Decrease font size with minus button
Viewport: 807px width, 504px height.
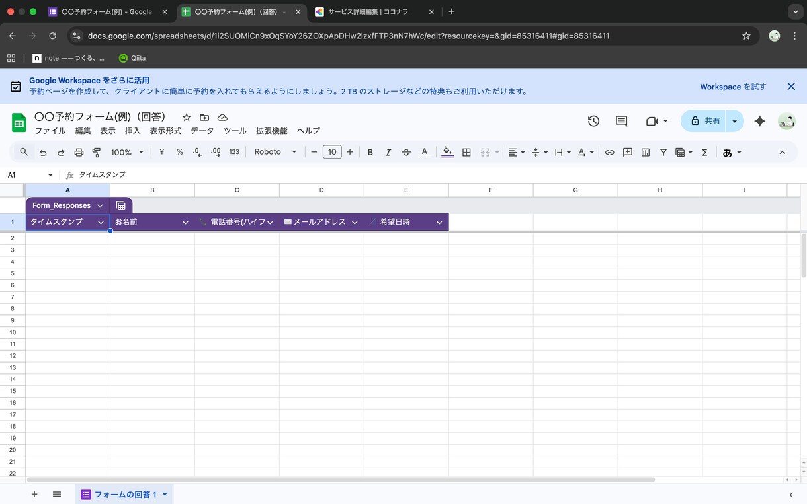point(314,152)
